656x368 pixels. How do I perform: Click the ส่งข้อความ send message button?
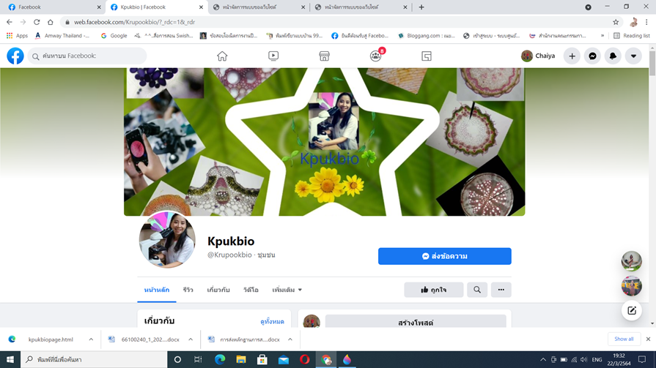444,256
